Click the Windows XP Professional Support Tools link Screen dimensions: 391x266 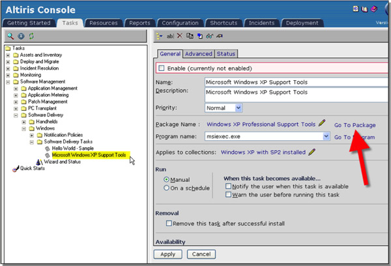point(261,124)
